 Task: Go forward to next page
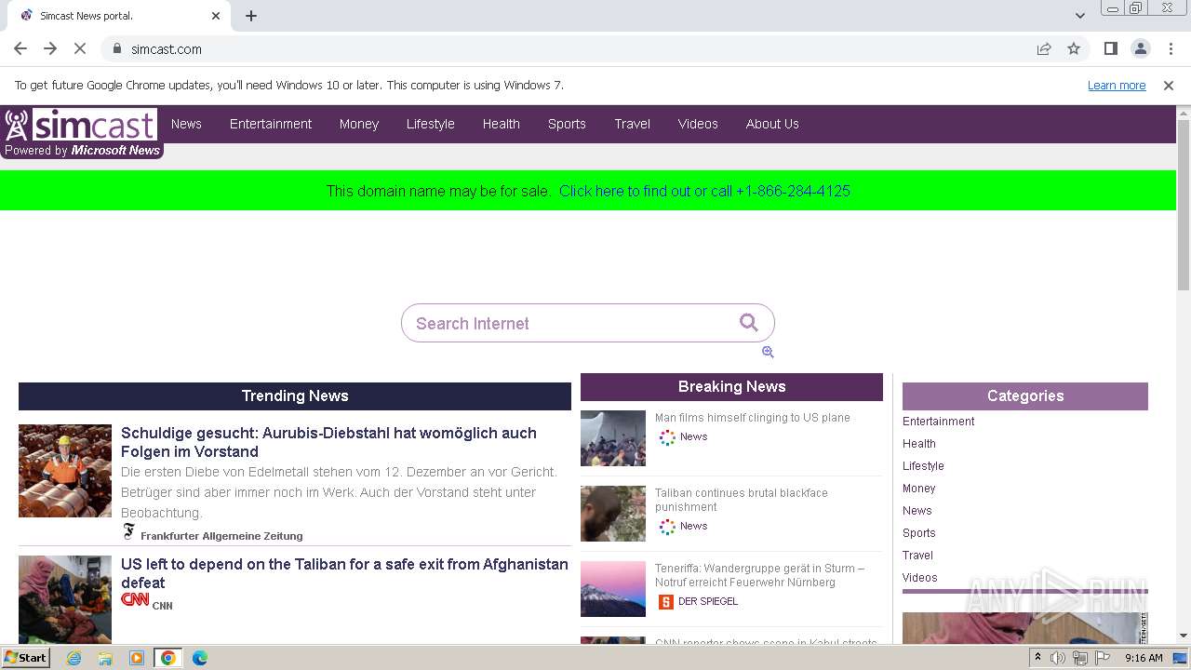coord(50,48)
